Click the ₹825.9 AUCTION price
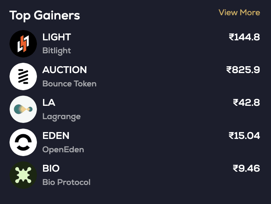Image resolution: width=271 pixels, height=204 pixels. pos(243,70)
